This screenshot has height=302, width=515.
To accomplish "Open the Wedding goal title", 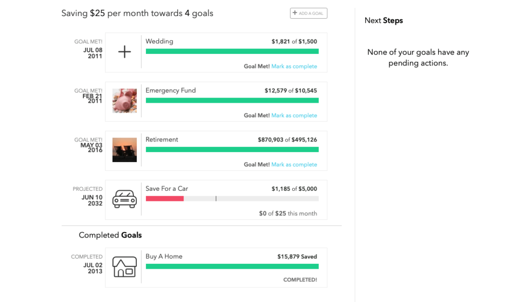I will 159,41.
